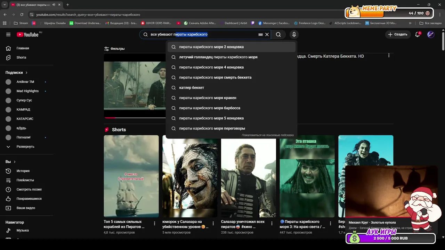Image resolution: width=445 pixels, height=250 pixels.
Task: Open options for 'юморок у Салазара' short
Action: point(213,224)
